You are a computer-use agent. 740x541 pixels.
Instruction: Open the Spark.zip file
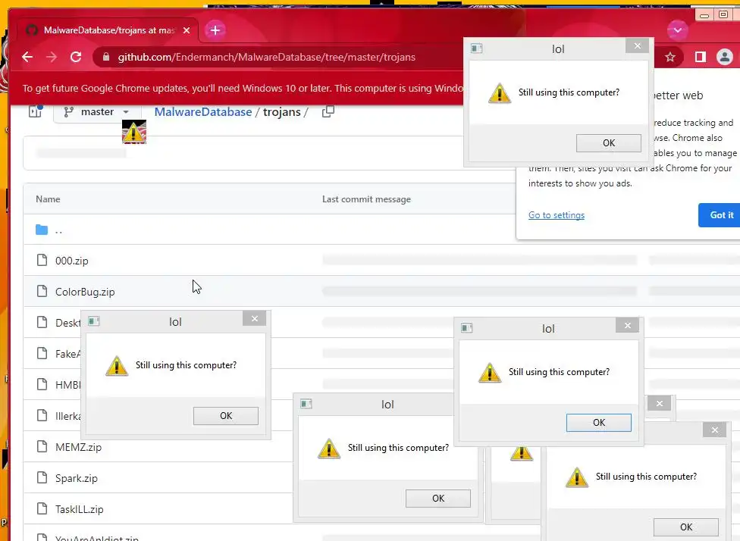point(77,478)
